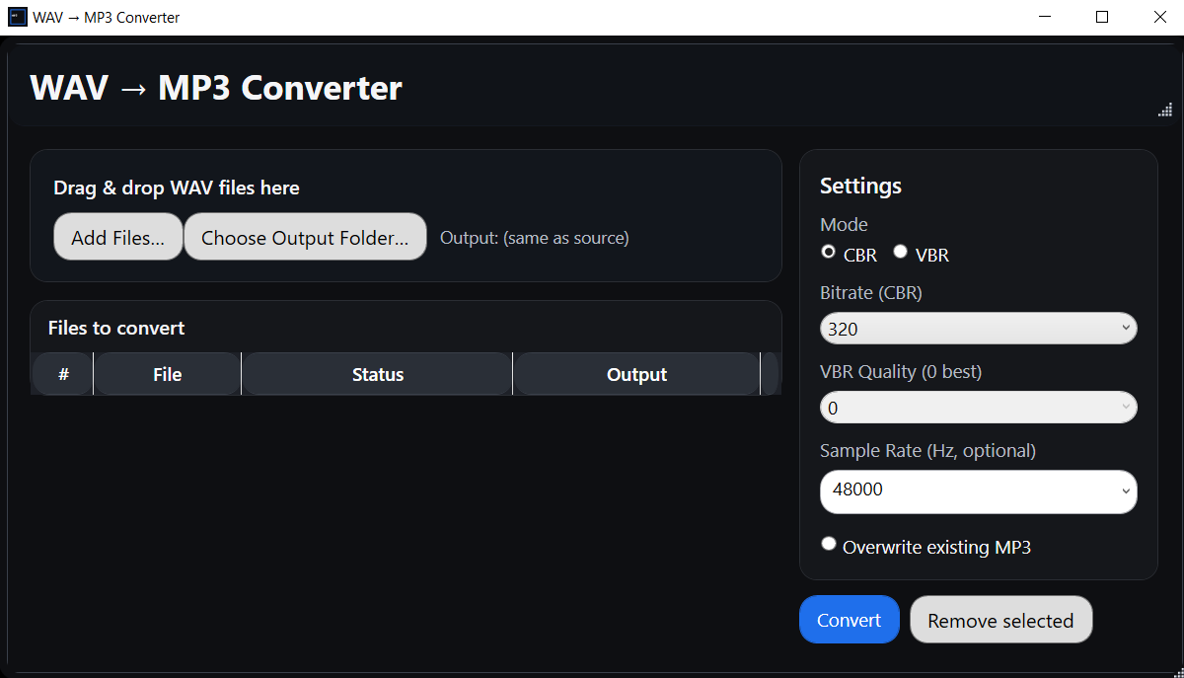Screen dimensions: 1184x678
Task: Open the Bitrate (CBR) dropdown
Action: 978,328
